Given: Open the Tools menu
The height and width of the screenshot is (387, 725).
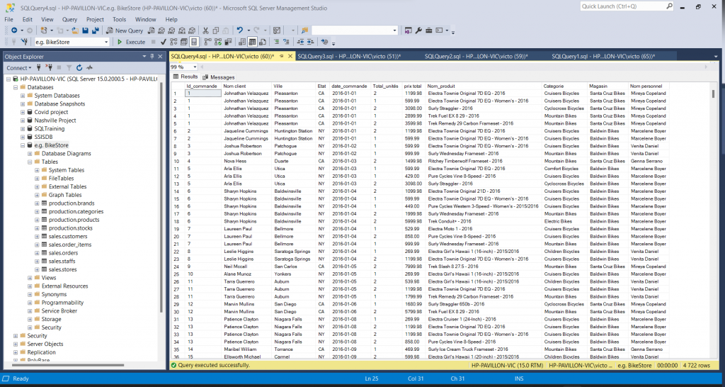Looking at the screenshot, I should [x=119, y=19].
